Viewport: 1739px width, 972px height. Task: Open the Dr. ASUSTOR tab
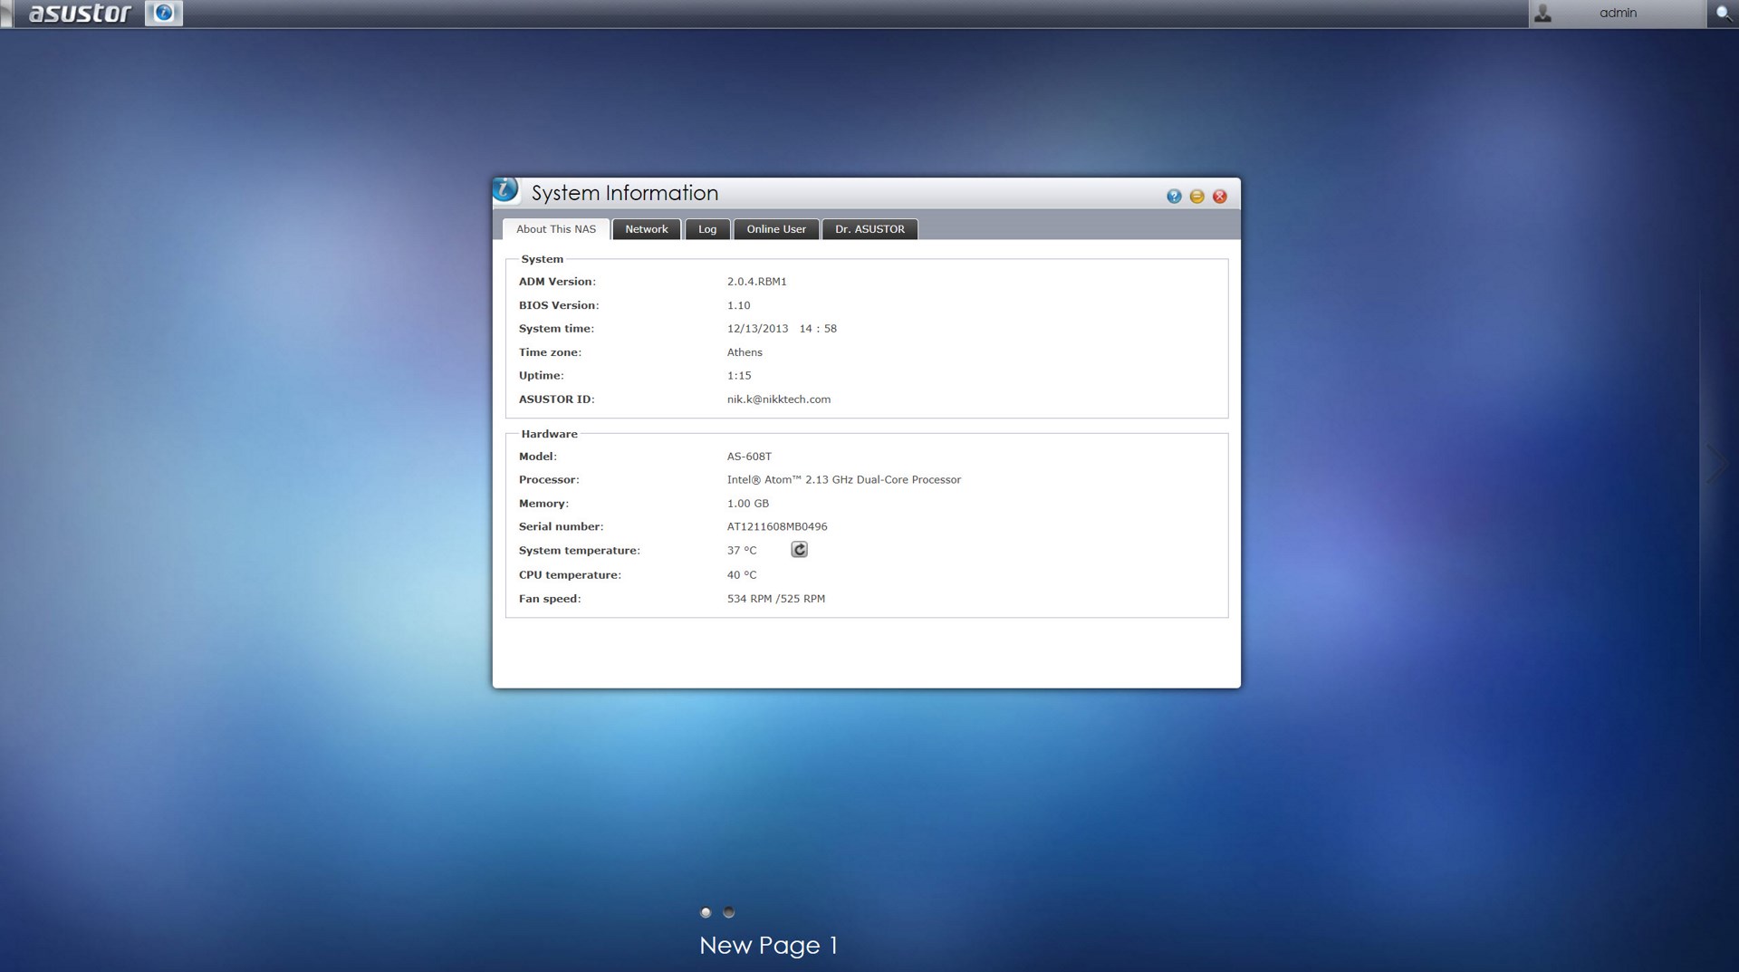click(869, 229)
